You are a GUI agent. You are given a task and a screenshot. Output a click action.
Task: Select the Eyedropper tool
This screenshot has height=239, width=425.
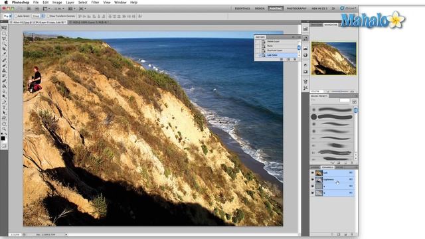click(4, 54)
